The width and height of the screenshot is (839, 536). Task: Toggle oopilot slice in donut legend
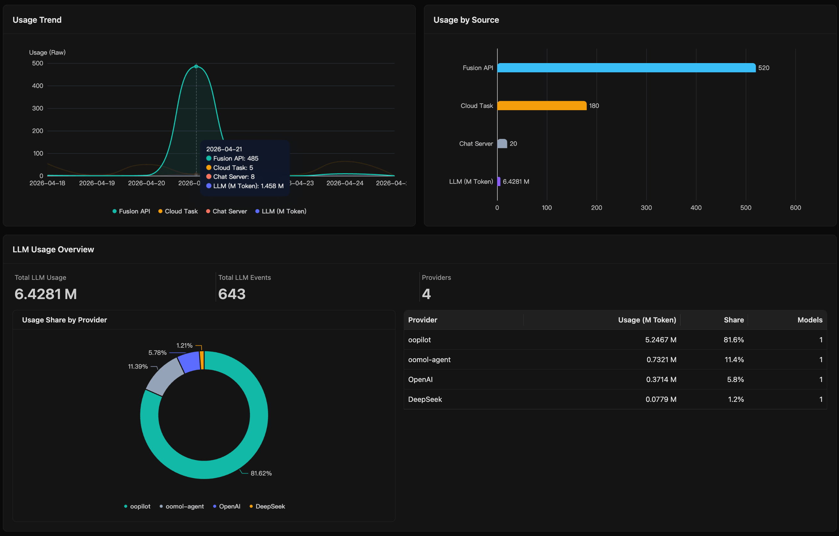137,507
